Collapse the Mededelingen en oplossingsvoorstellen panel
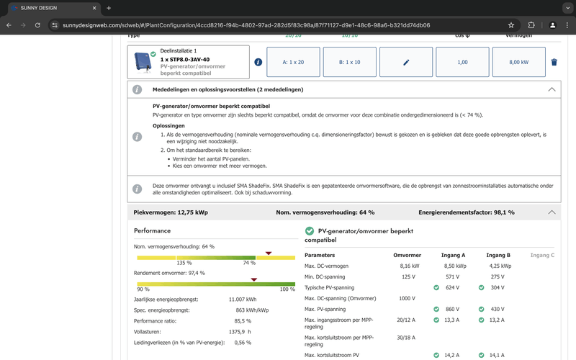This screenshot has width=576, height=360. coord(552,89)
